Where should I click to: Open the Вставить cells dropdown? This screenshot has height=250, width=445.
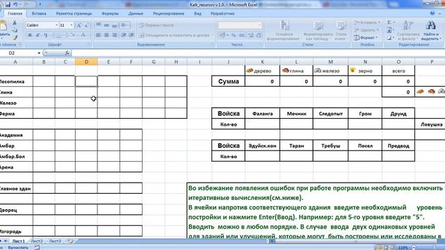368,22
